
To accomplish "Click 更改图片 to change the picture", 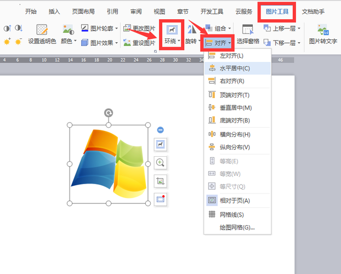I will coord(139,28).
